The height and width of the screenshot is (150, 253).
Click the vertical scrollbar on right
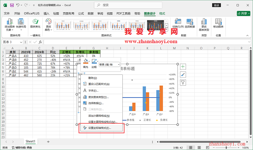point(250,92)
